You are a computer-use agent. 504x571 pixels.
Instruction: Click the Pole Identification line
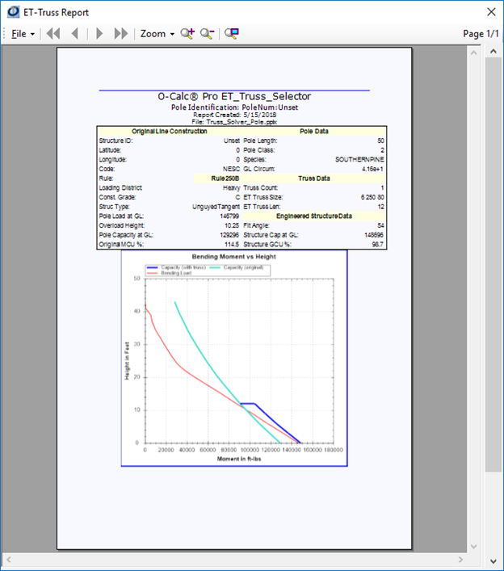234,107
